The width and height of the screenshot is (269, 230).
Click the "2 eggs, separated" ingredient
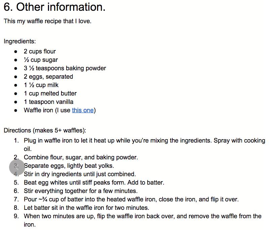[x=48, y=77]
